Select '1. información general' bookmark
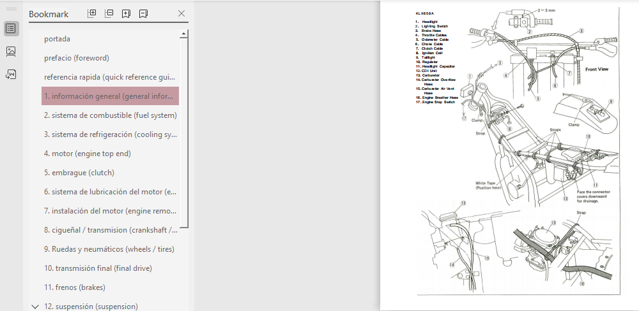 110,96
